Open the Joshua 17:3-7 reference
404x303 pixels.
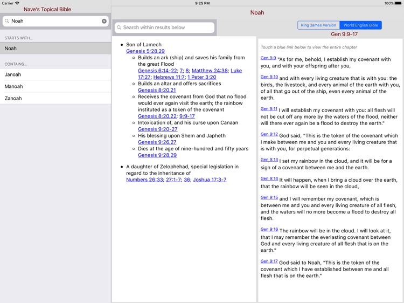(x=210, y=180)
